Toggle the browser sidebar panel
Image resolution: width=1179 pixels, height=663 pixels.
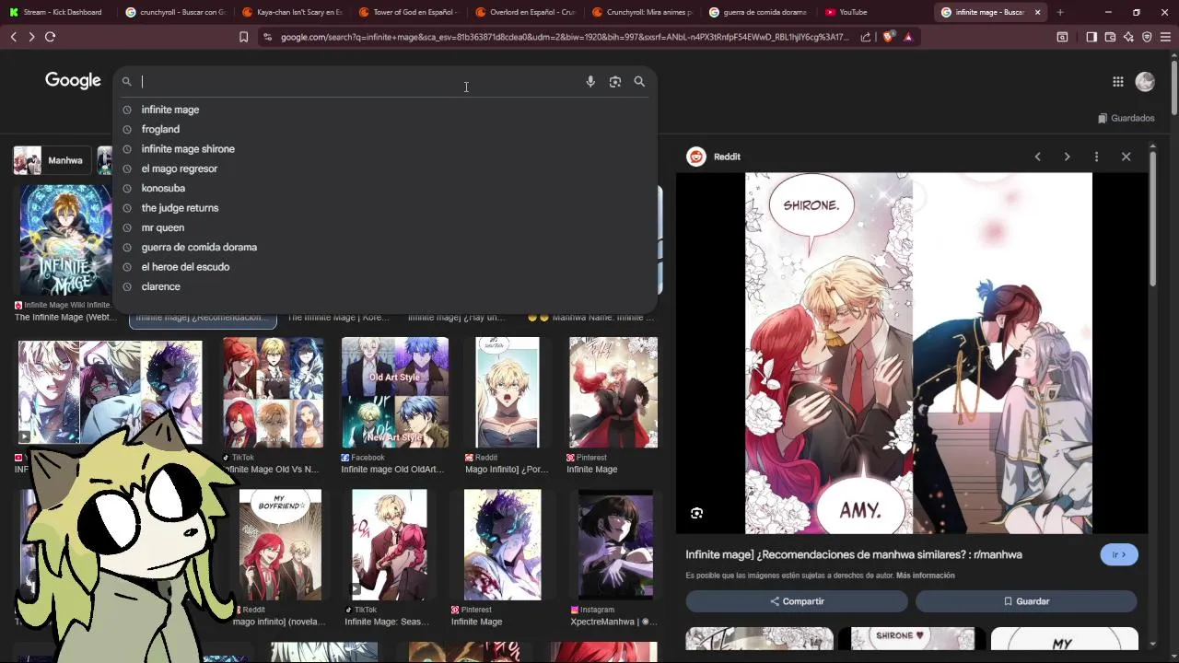(x=1091, y=37)
